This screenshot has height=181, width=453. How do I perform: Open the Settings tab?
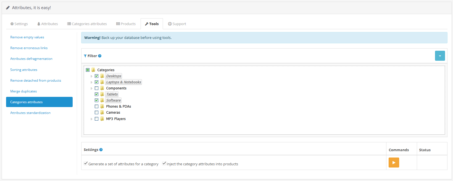(x=19, y=24)
